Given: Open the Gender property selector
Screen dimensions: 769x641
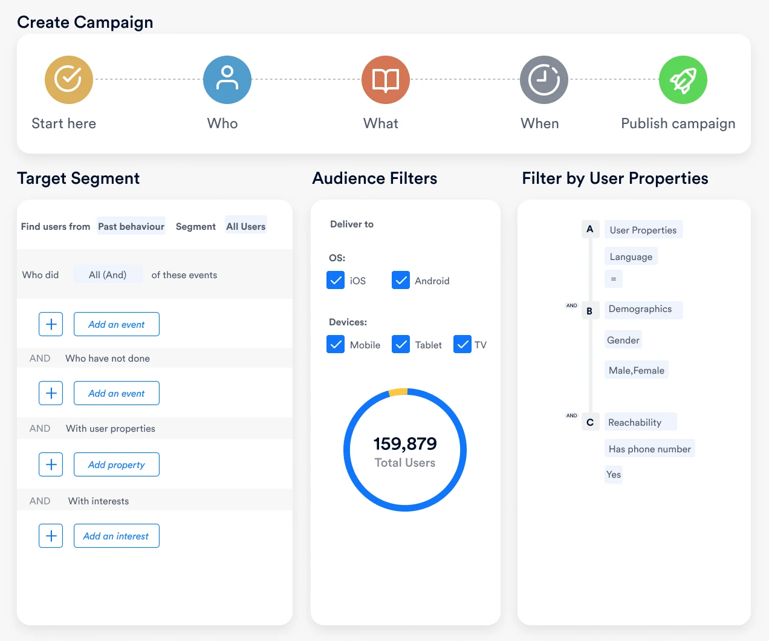Looking at the screenshot, I should [x=623, y=340].
